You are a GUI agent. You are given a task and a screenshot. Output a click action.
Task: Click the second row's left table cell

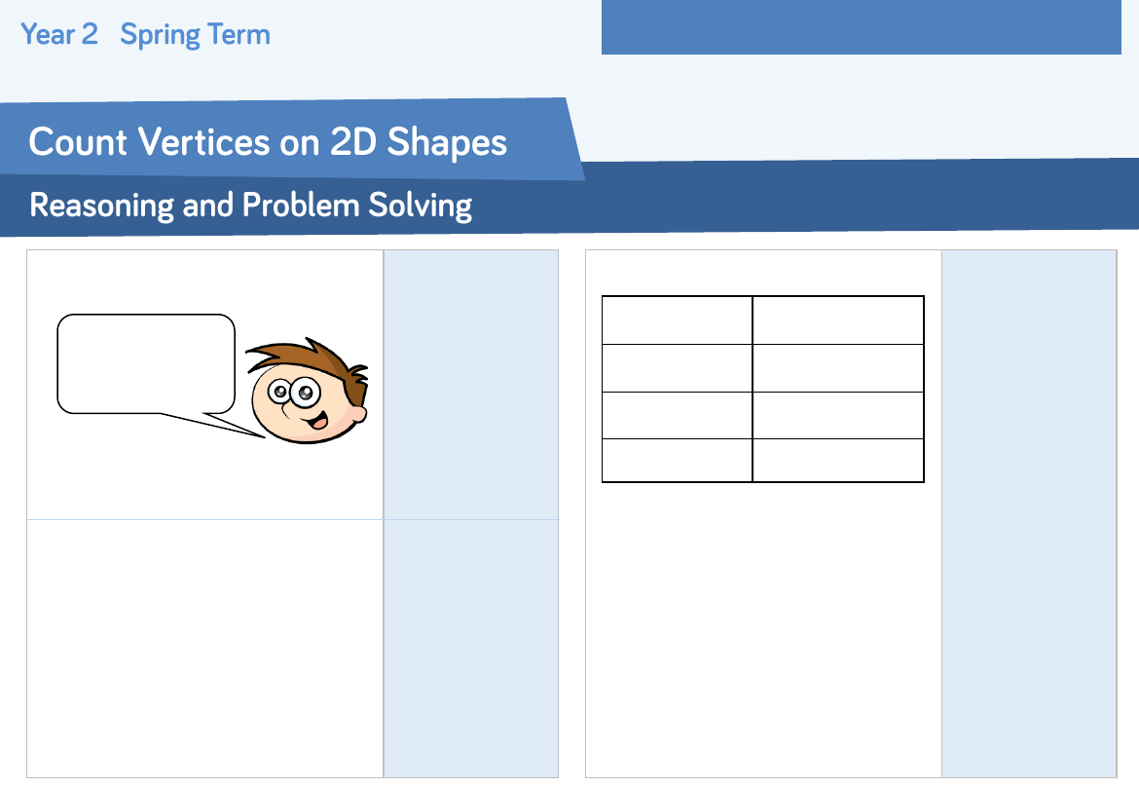tap(677, 368)
